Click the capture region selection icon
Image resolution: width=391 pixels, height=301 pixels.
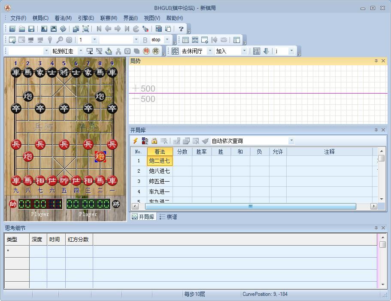(85, 29)
